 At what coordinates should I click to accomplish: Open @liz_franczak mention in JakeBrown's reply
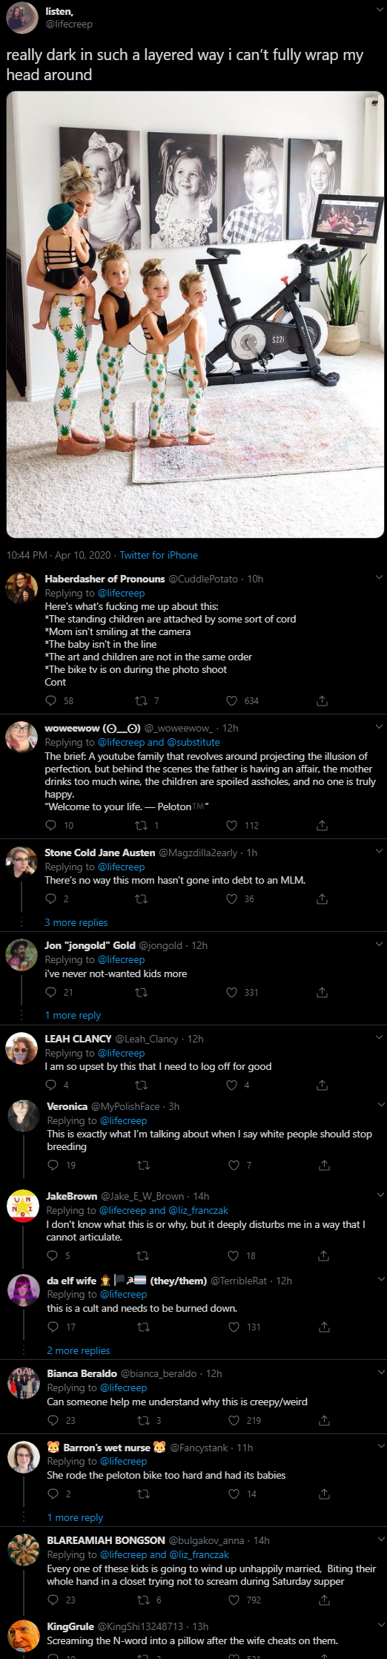point(199,1210)
